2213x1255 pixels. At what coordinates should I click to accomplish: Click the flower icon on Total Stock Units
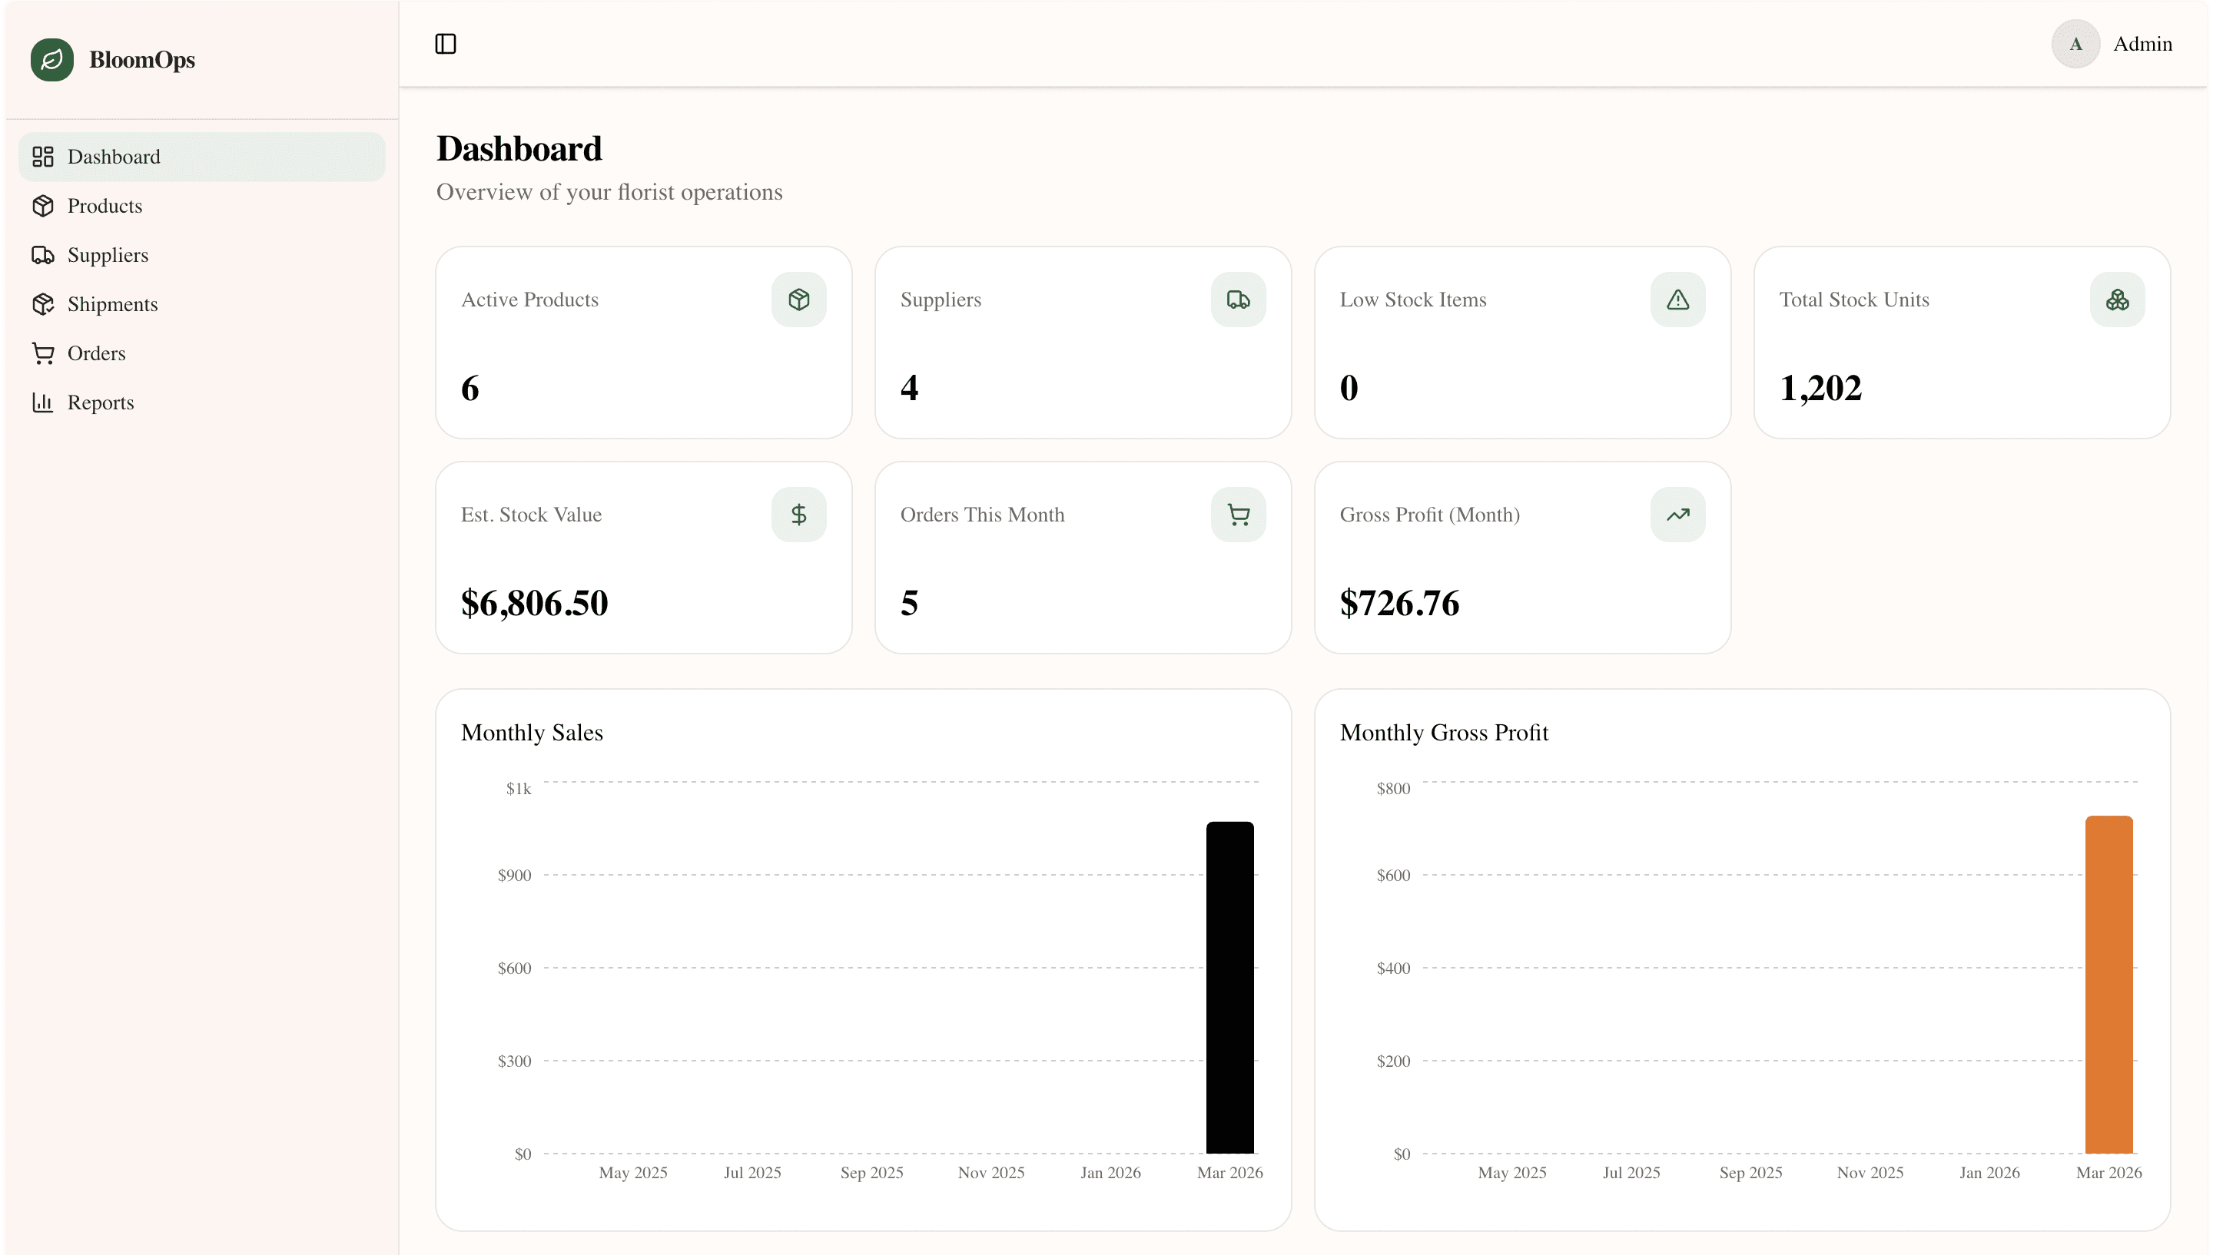[2118, 299]
